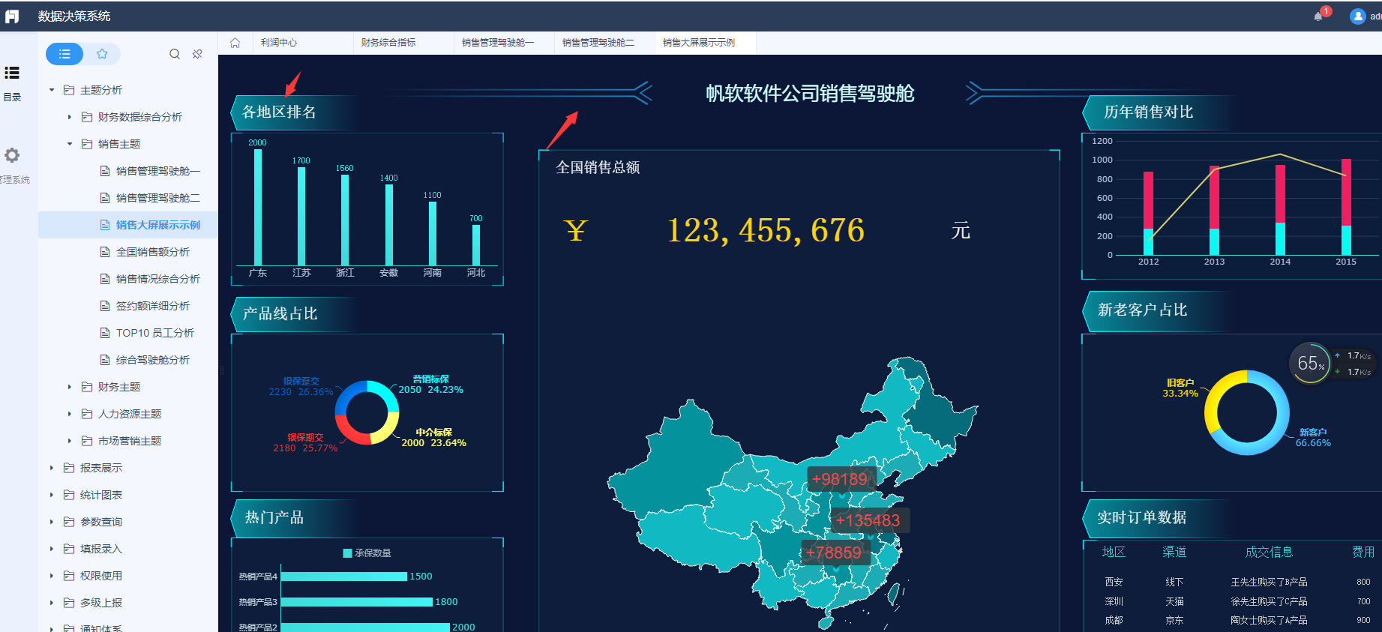Click document icon beside 全国销售额分析

pyautogui.click(x=105, y=252)
